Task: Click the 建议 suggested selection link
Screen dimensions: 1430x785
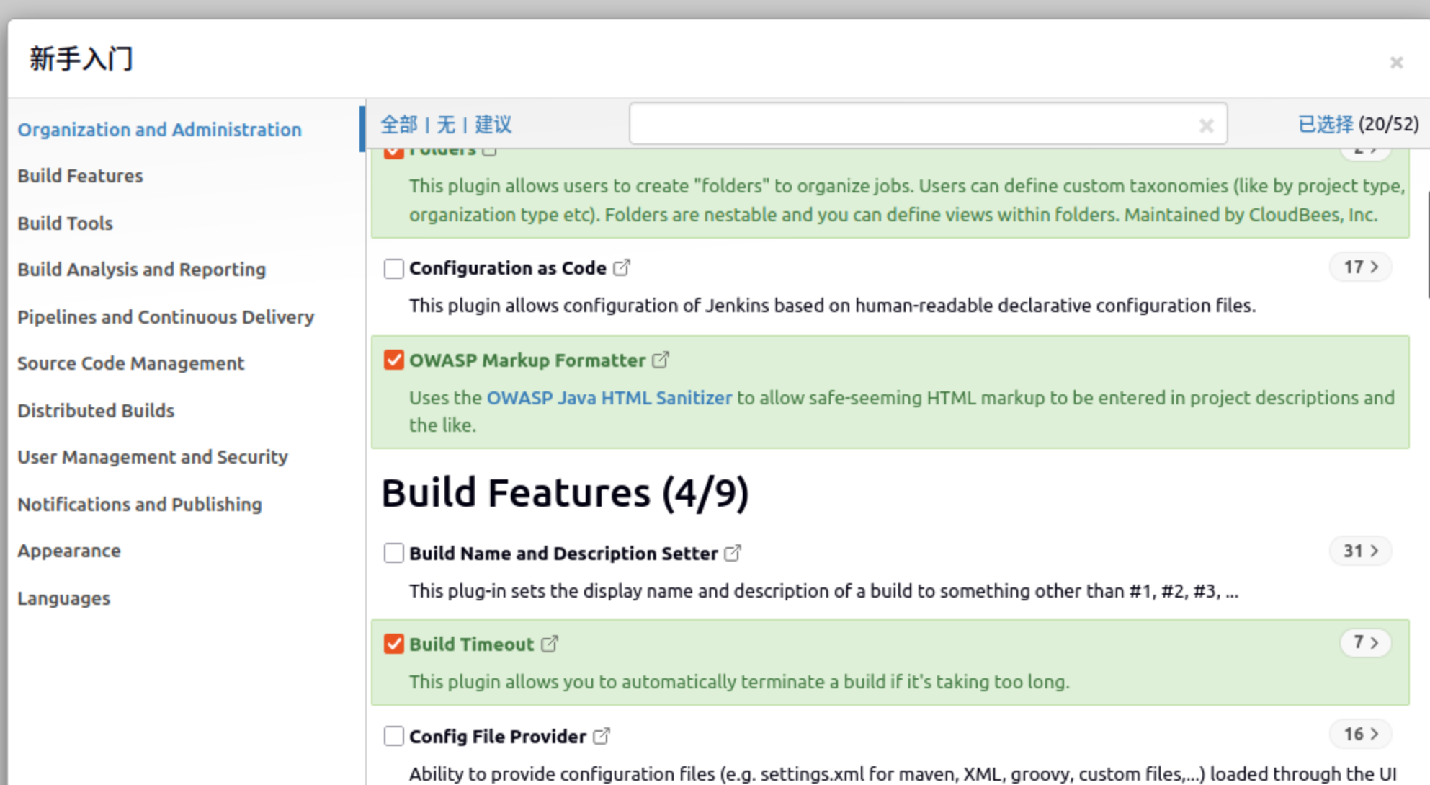Action: point(493,125)
